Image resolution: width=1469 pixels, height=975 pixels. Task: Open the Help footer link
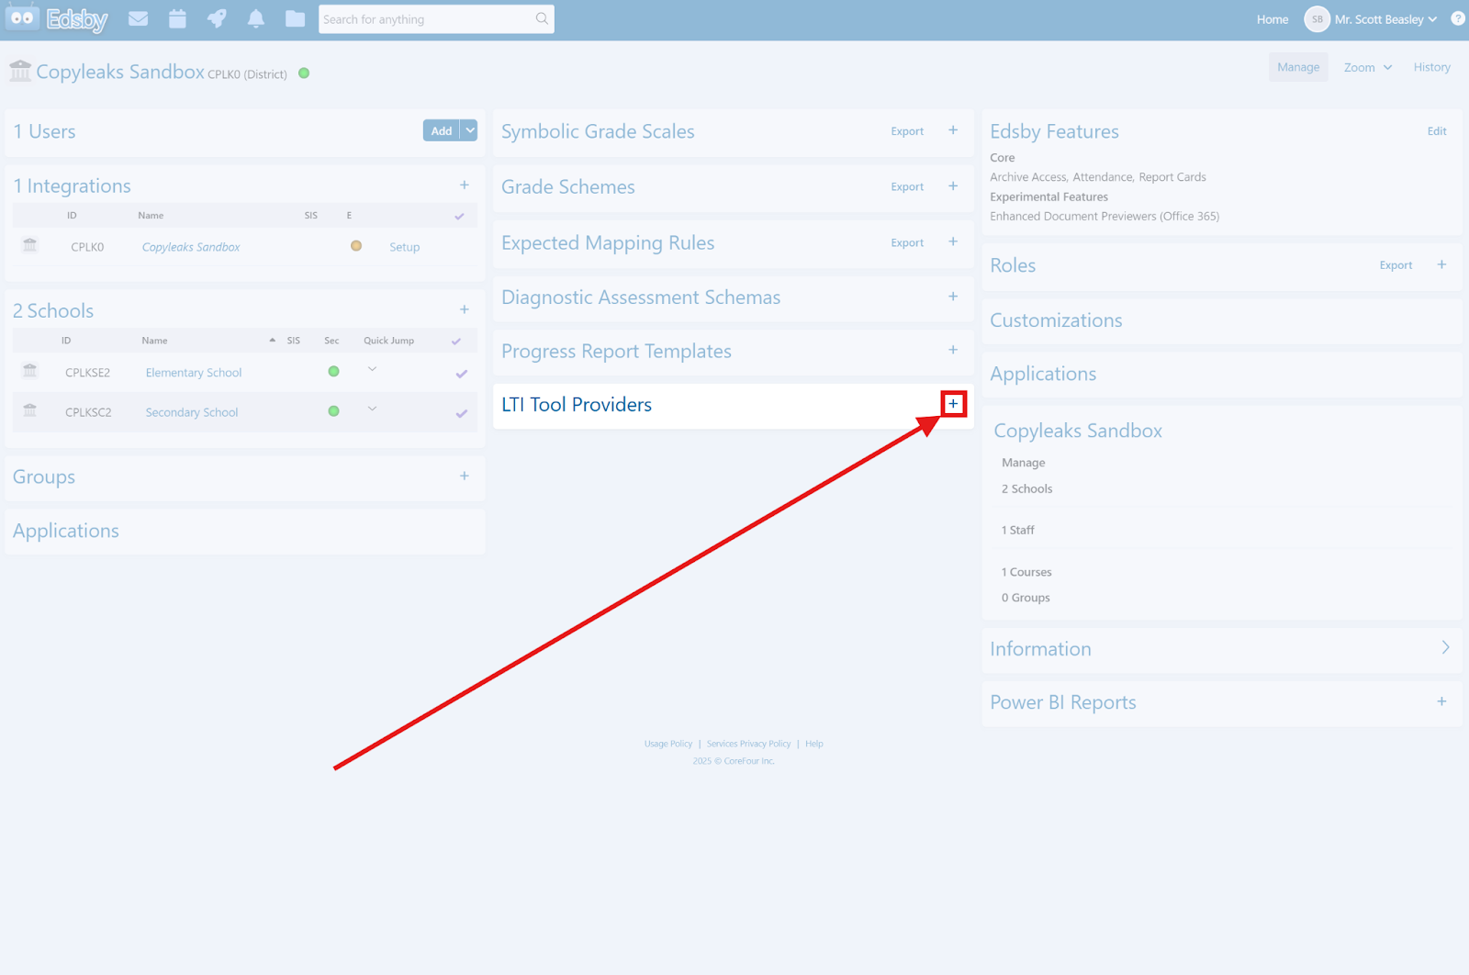pos(814,744)
